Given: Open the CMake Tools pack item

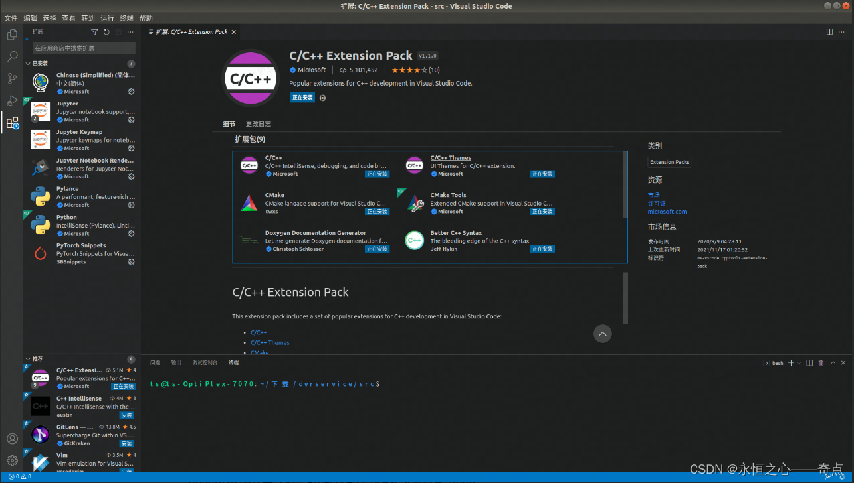Looking at the screenshot, I should [448, 195].
